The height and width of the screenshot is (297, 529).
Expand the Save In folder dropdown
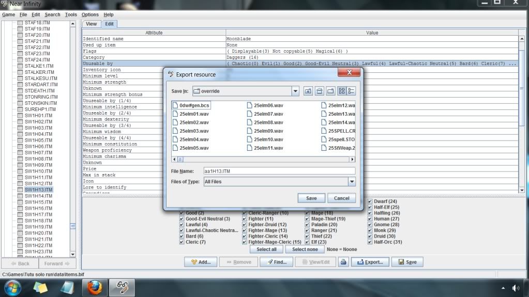click(295, 91)
